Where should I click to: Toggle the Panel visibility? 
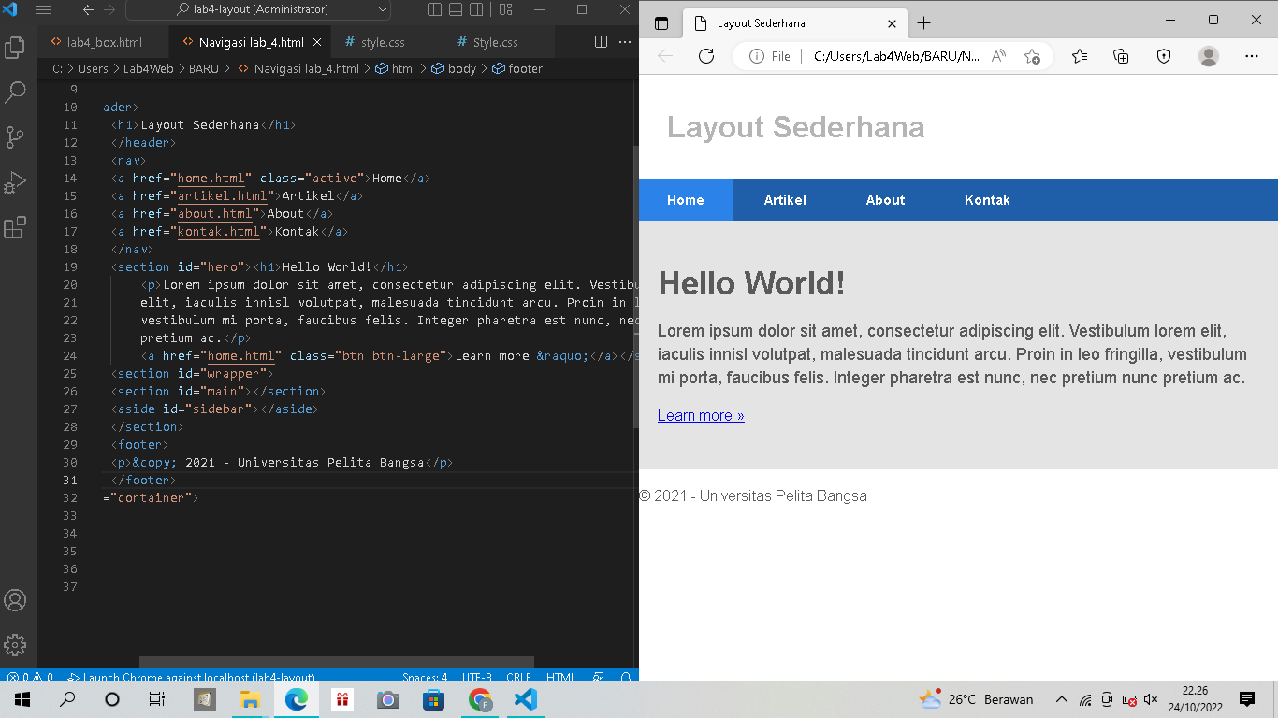click(x=455, y=8)
